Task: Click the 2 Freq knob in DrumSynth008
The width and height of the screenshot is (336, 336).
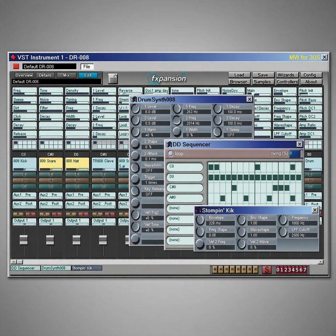Action: click(x=177, y=120)
